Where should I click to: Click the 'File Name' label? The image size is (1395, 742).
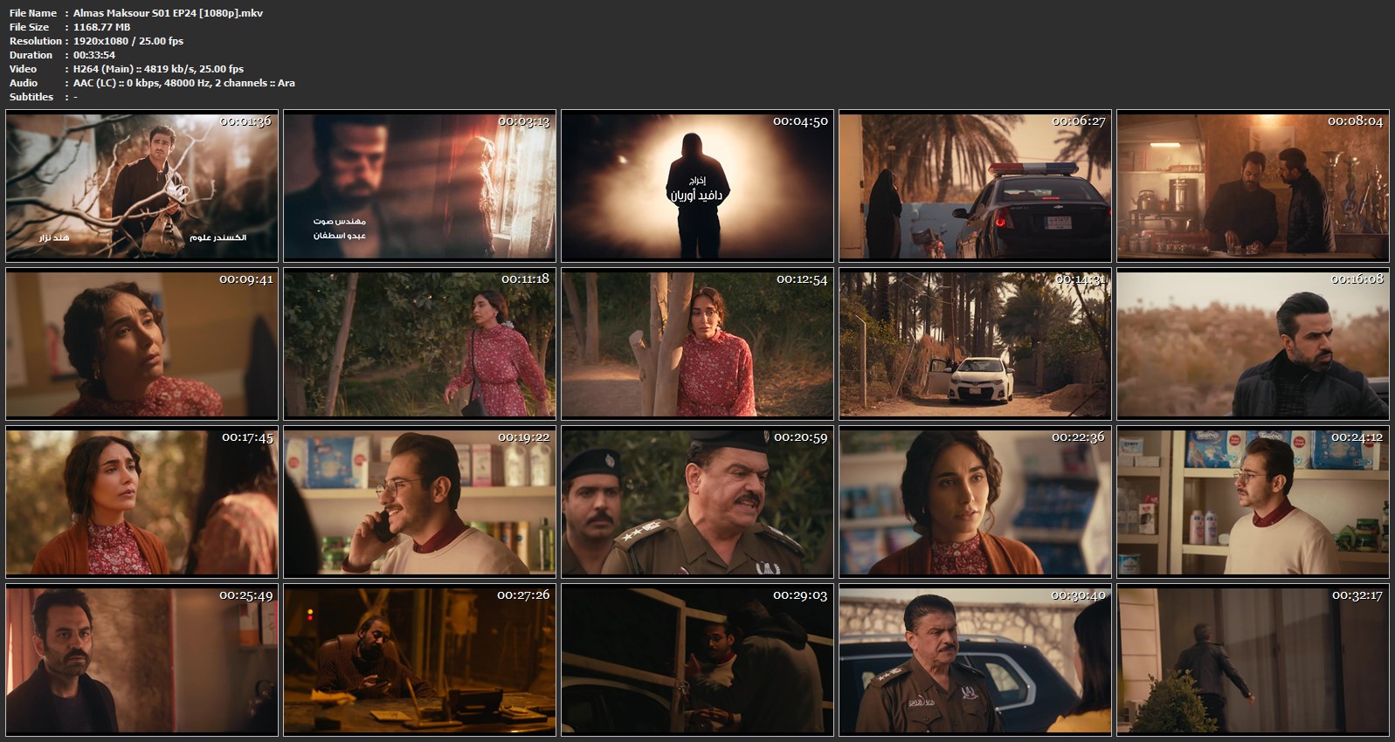33,13
